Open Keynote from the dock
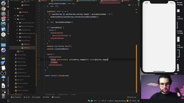Screen dimensions: 184x103 point(3,78)
